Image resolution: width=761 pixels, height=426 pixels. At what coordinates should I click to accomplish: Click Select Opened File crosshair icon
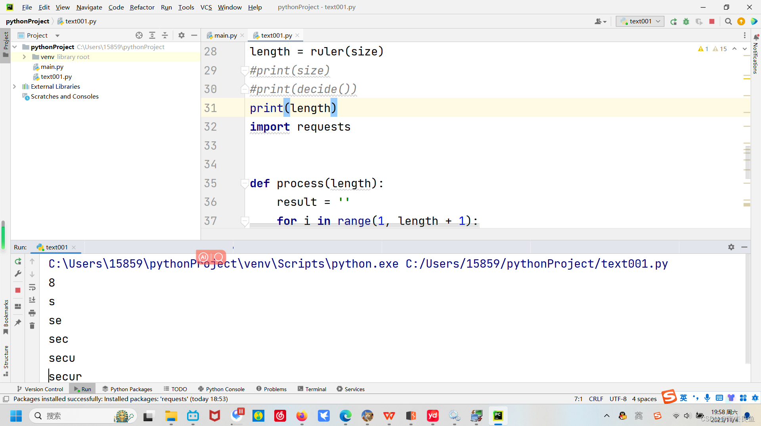click(x=139, y=35)
